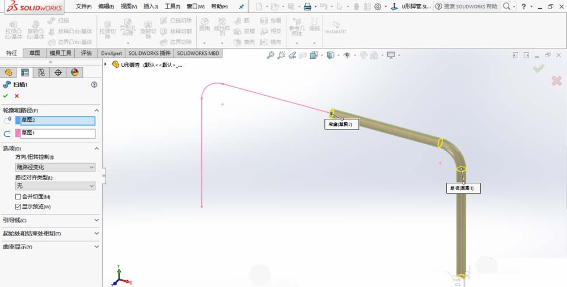Open View Settings monitor icon
567x287 pixels.
pos(391,55)
